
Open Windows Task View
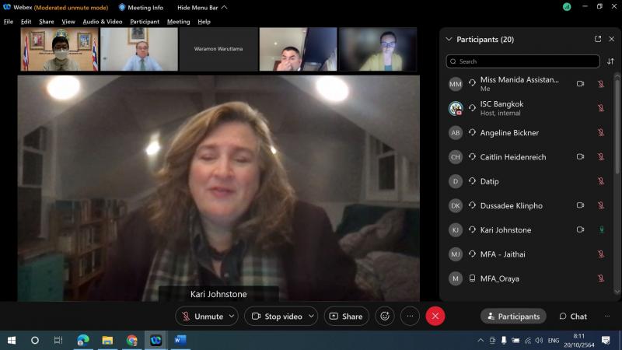point(58,340)
